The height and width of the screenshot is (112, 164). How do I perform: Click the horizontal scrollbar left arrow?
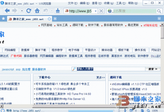click(1, 106)
